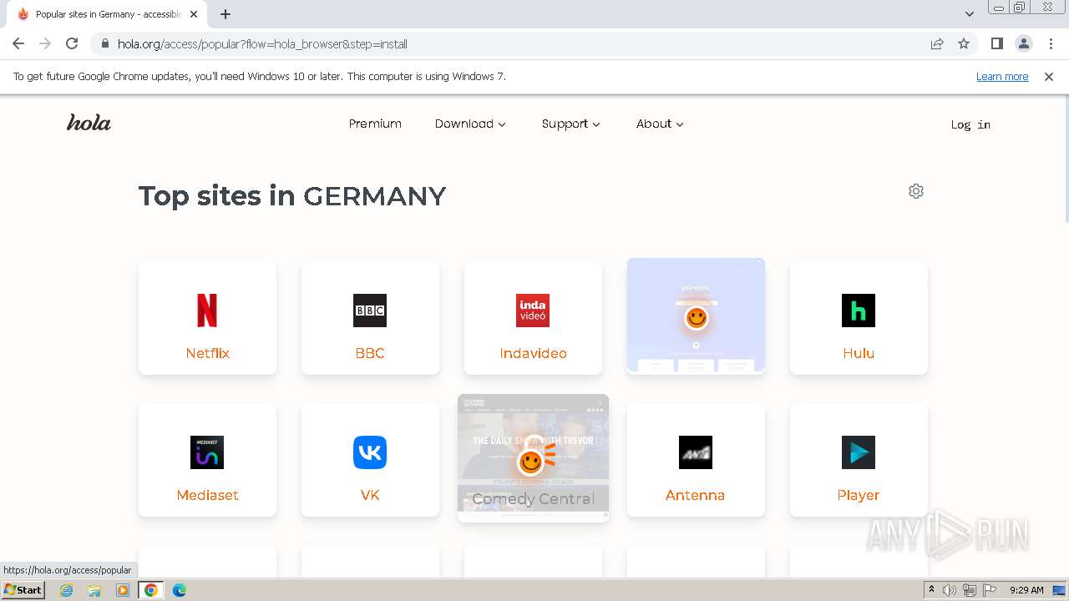The height and width of the screenshot is (601, 1069).
Task: View site information padlock icon
Action: [x=105, y=43]
